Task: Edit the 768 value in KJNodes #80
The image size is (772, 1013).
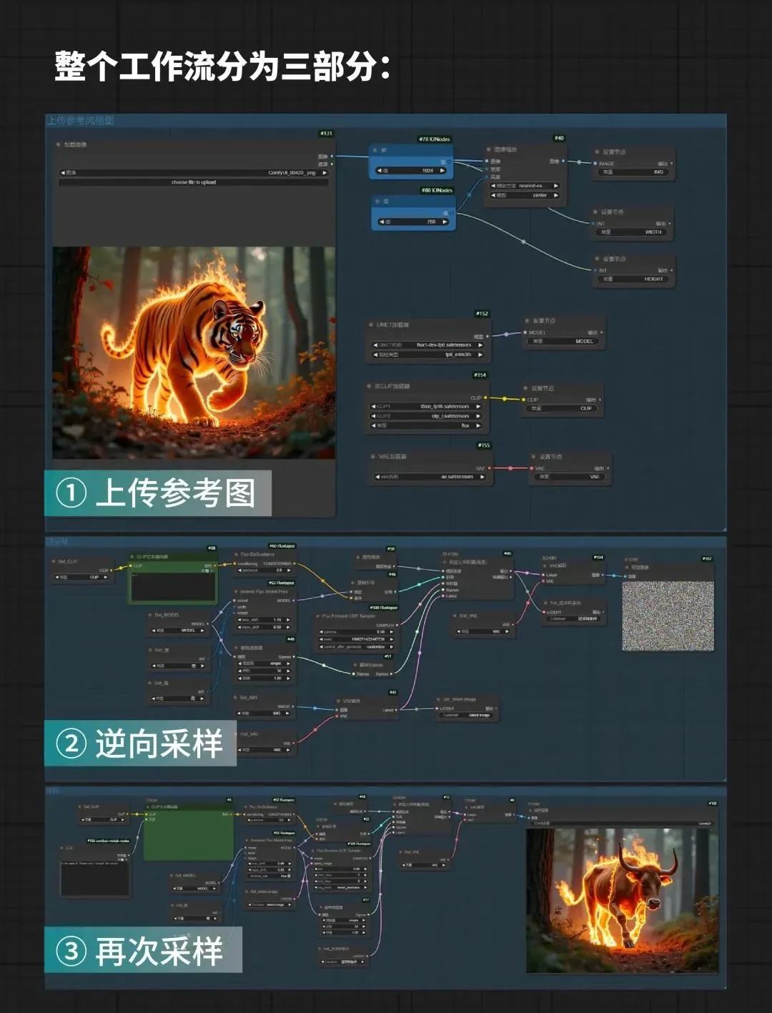Action: tap(415, 222)
